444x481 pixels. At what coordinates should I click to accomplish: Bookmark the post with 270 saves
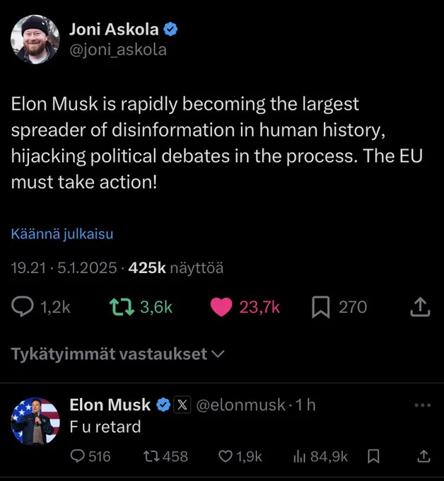tap(321, 307)
